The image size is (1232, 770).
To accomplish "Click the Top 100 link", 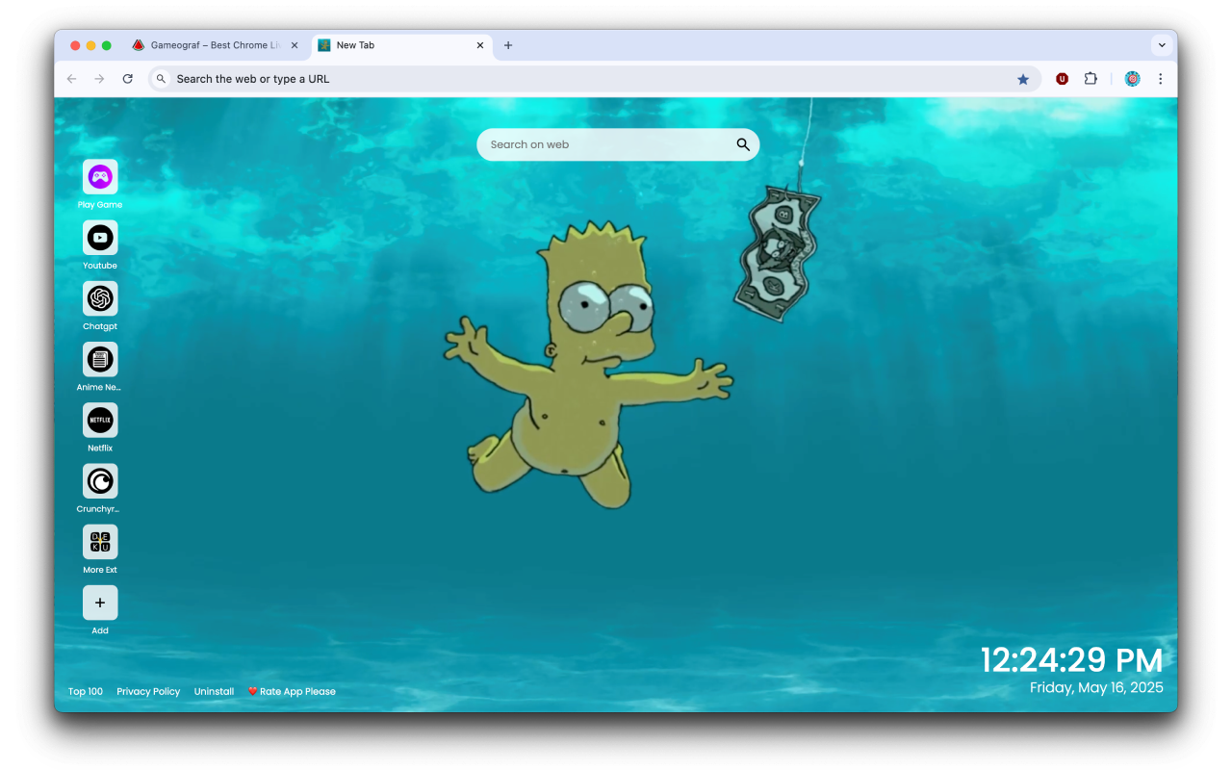I will pyautogui.click(x=86, y=691).
